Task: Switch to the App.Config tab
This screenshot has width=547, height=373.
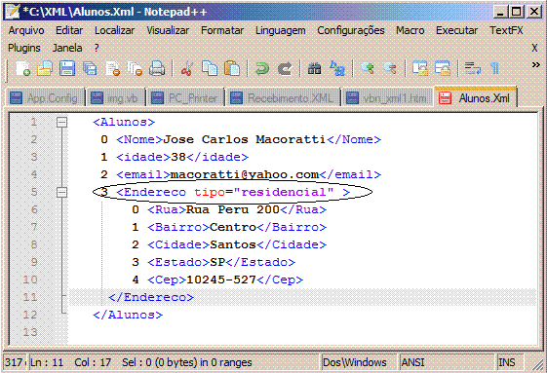Action: (x=46, y=98)
